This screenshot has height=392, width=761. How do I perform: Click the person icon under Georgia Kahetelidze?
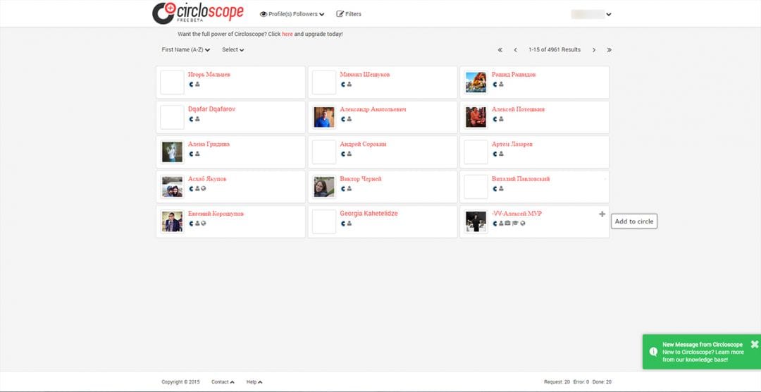coord(349,223)
